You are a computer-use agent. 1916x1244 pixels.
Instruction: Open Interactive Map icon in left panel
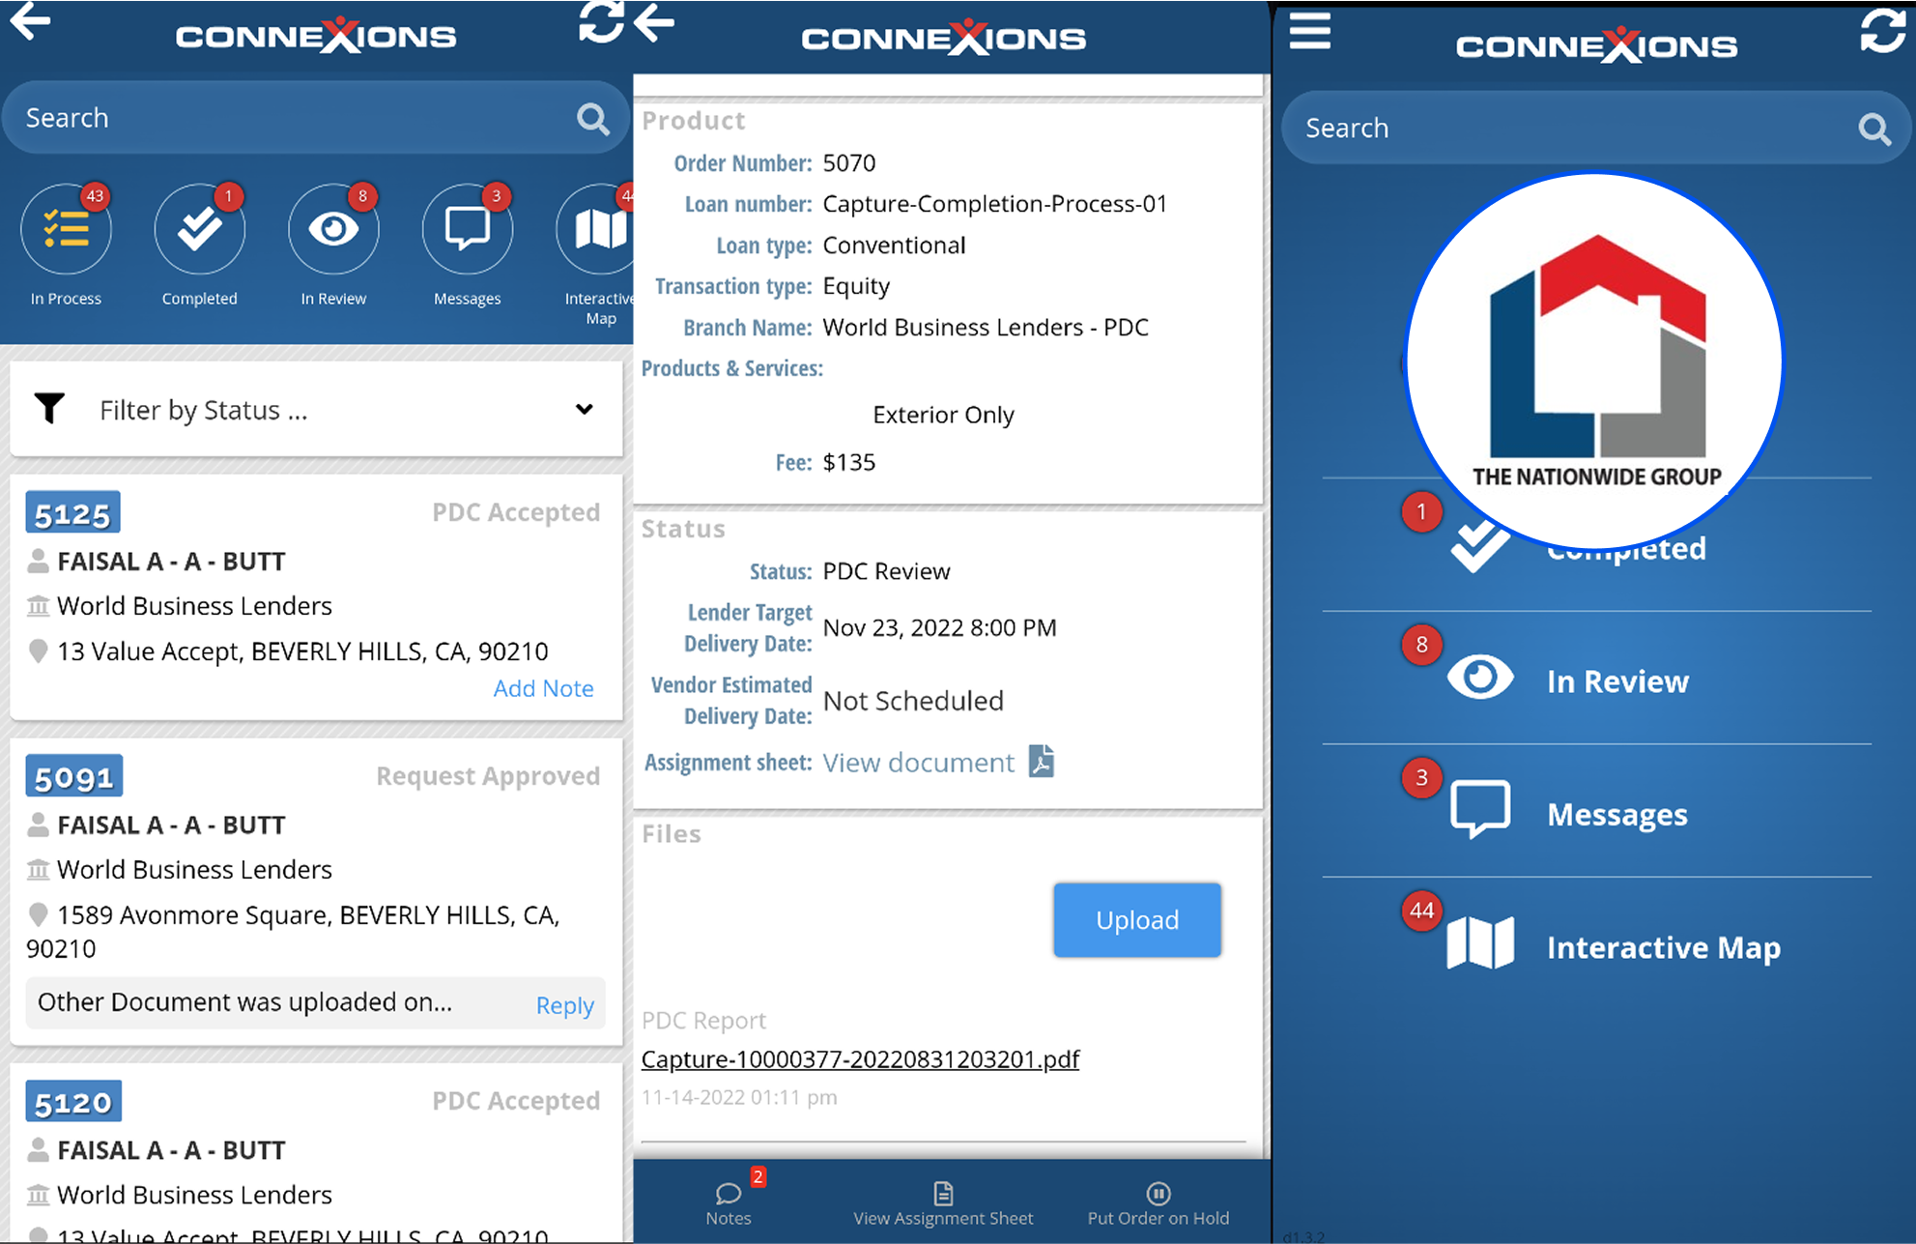click(596, 230)
